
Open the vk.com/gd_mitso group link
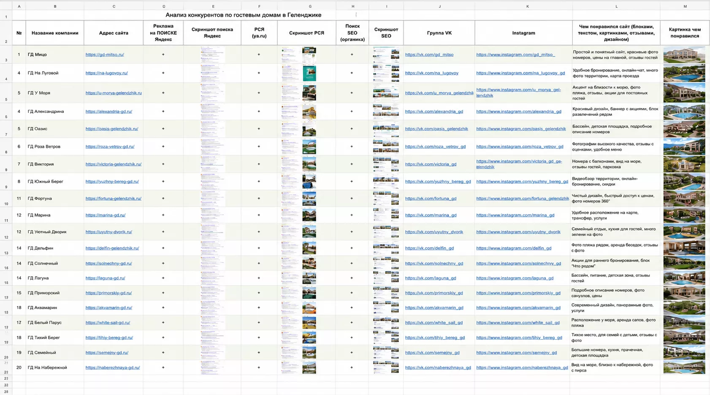point(429,54)
